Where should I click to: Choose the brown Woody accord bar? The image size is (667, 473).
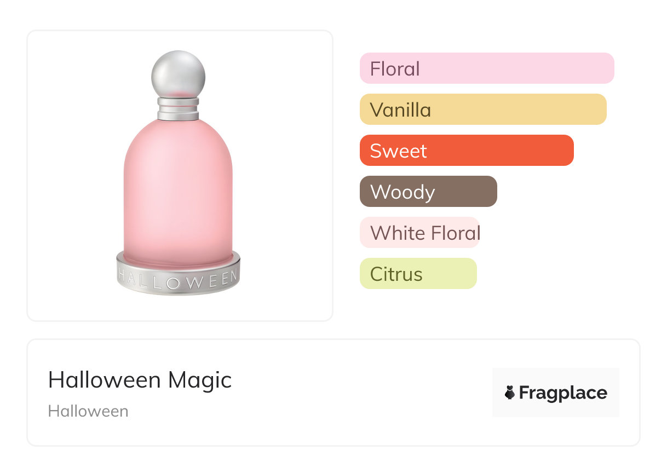tap(428, 192)
